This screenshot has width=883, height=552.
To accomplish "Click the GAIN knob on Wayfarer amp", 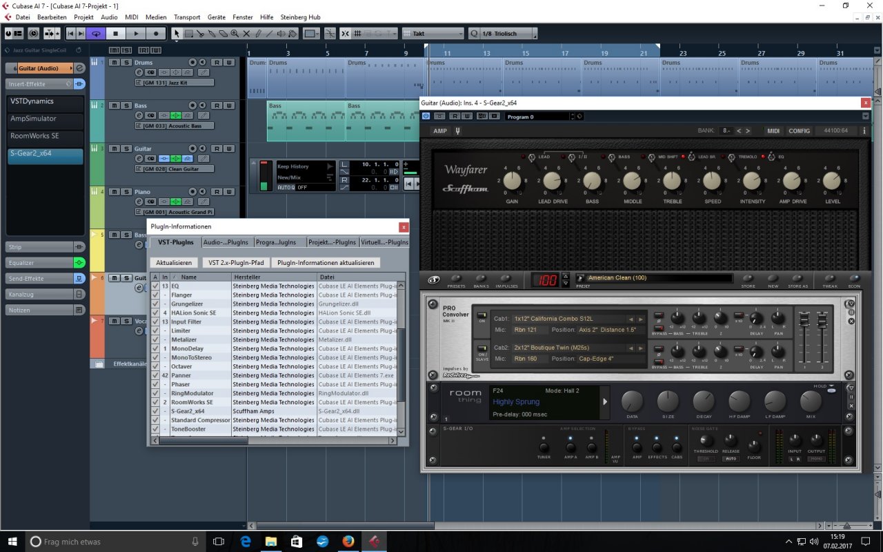I will (x=513, y=181).
